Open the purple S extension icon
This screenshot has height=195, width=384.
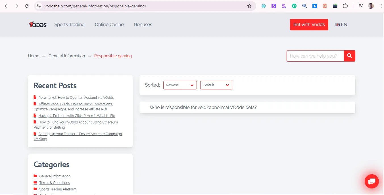(274, 6)
